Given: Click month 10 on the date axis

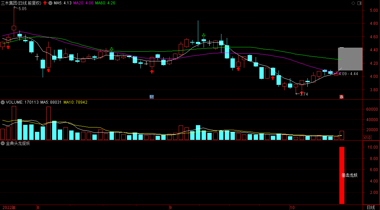Looking at the screenshot, I should click(292, 208).
